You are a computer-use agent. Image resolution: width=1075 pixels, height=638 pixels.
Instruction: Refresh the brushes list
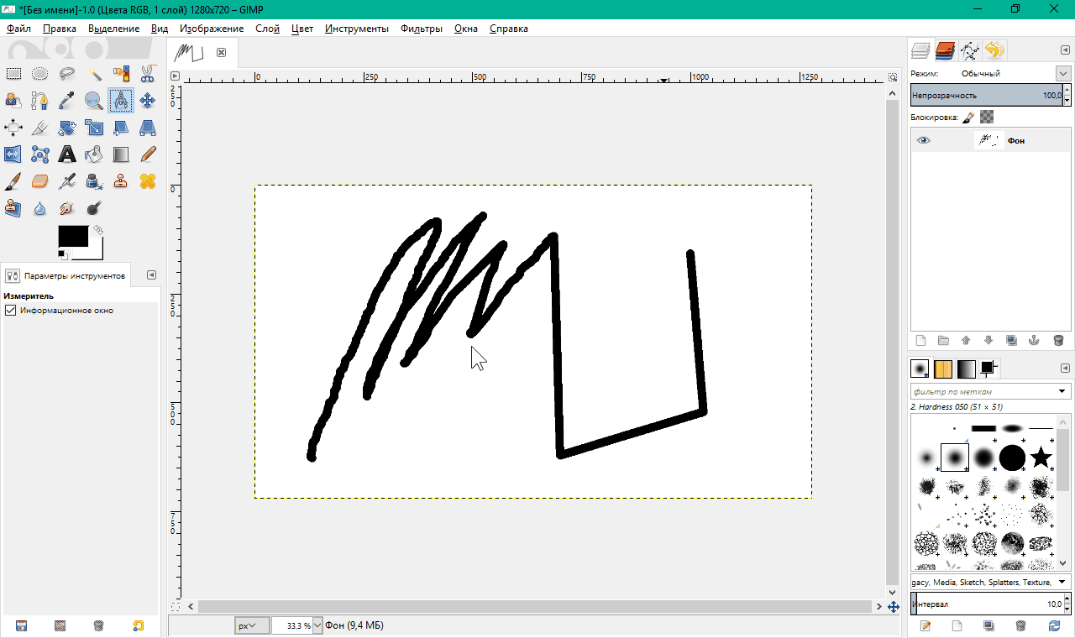1055,625
